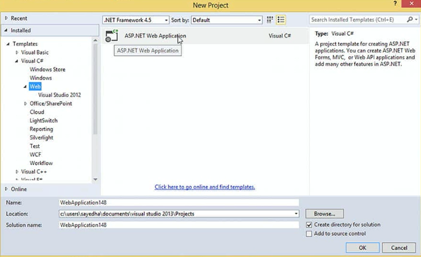421x257 pixels.
Task: Close the New Project dialog
Action: (411, 4)
